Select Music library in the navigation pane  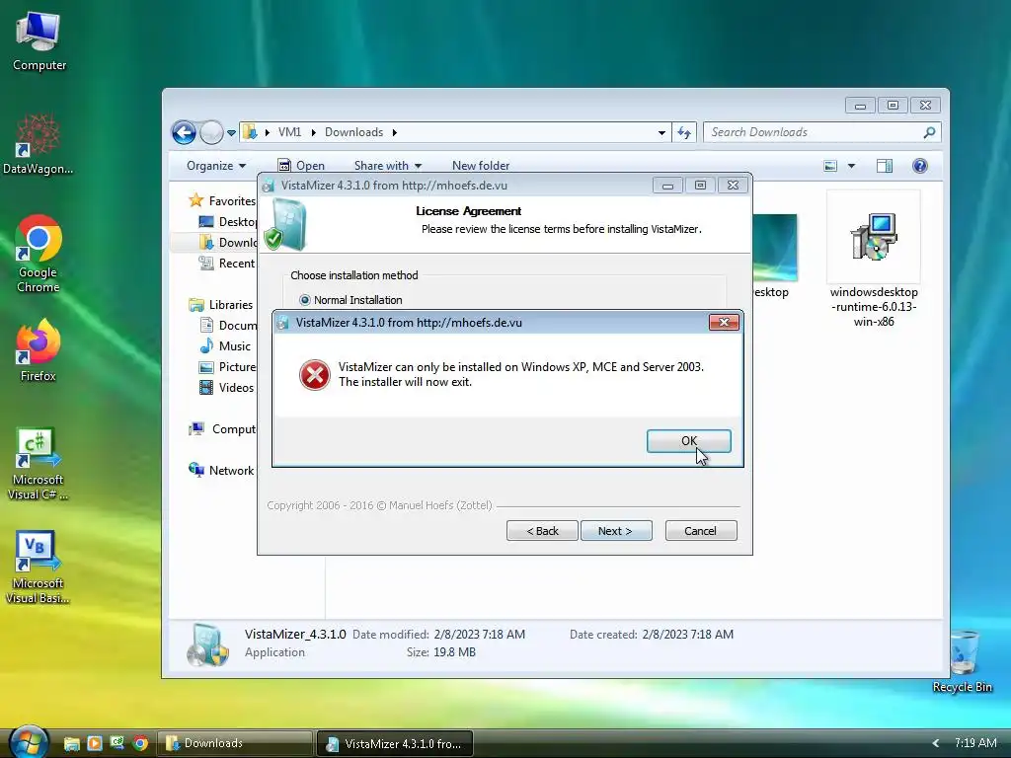[225, 346]
